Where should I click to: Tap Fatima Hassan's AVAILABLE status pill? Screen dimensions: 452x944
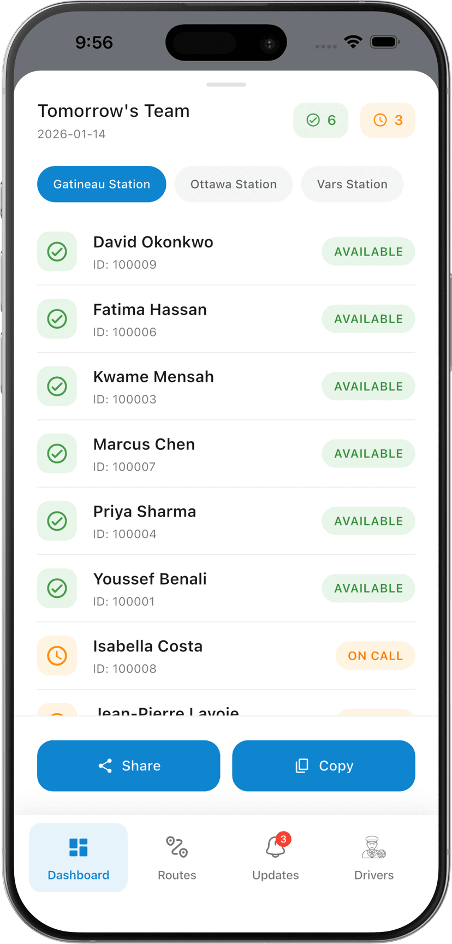368,319
